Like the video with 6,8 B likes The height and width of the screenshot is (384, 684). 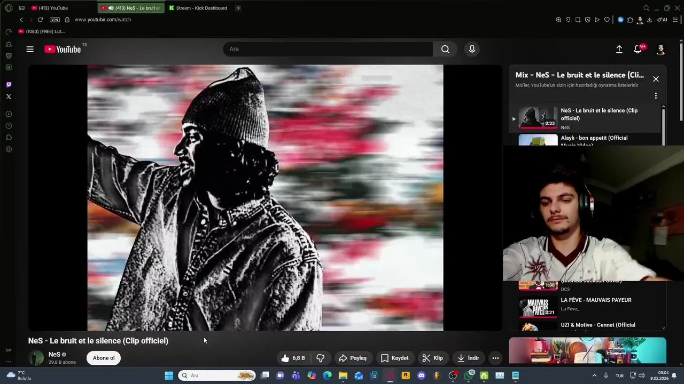click(x=293, y=358)
